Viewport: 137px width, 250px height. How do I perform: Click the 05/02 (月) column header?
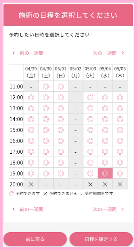pos(76,72)
